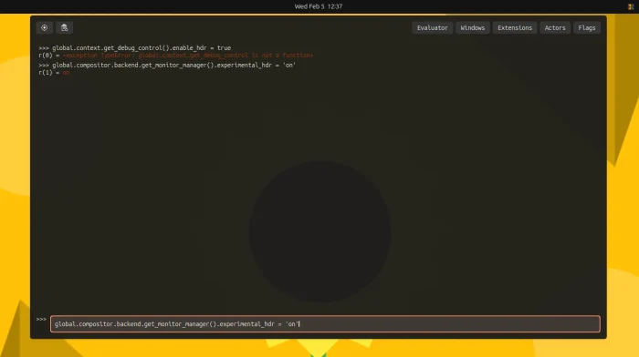Screen dimensions: 639x357
Task: Activate the object picker icon
Action: (x=44, y=27)
